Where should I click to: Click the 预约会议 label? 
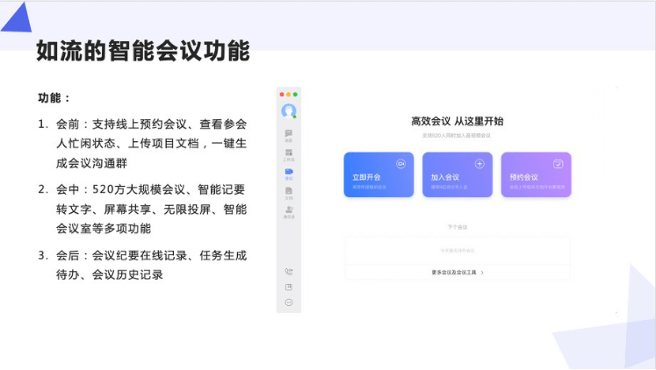pos(523,177)
